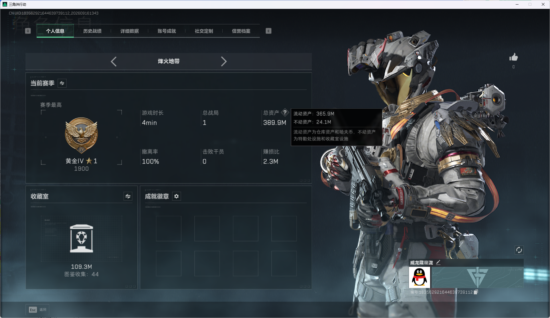Click the 收藏室 value 109.3M
Image resolution: width=550 pixels, height=318 pixels.
(x=82, y=267)
